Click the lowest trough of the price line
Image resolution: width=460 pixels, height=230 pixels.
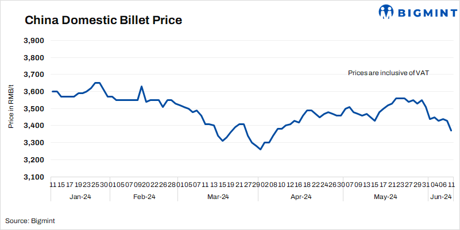click(261, 150)
